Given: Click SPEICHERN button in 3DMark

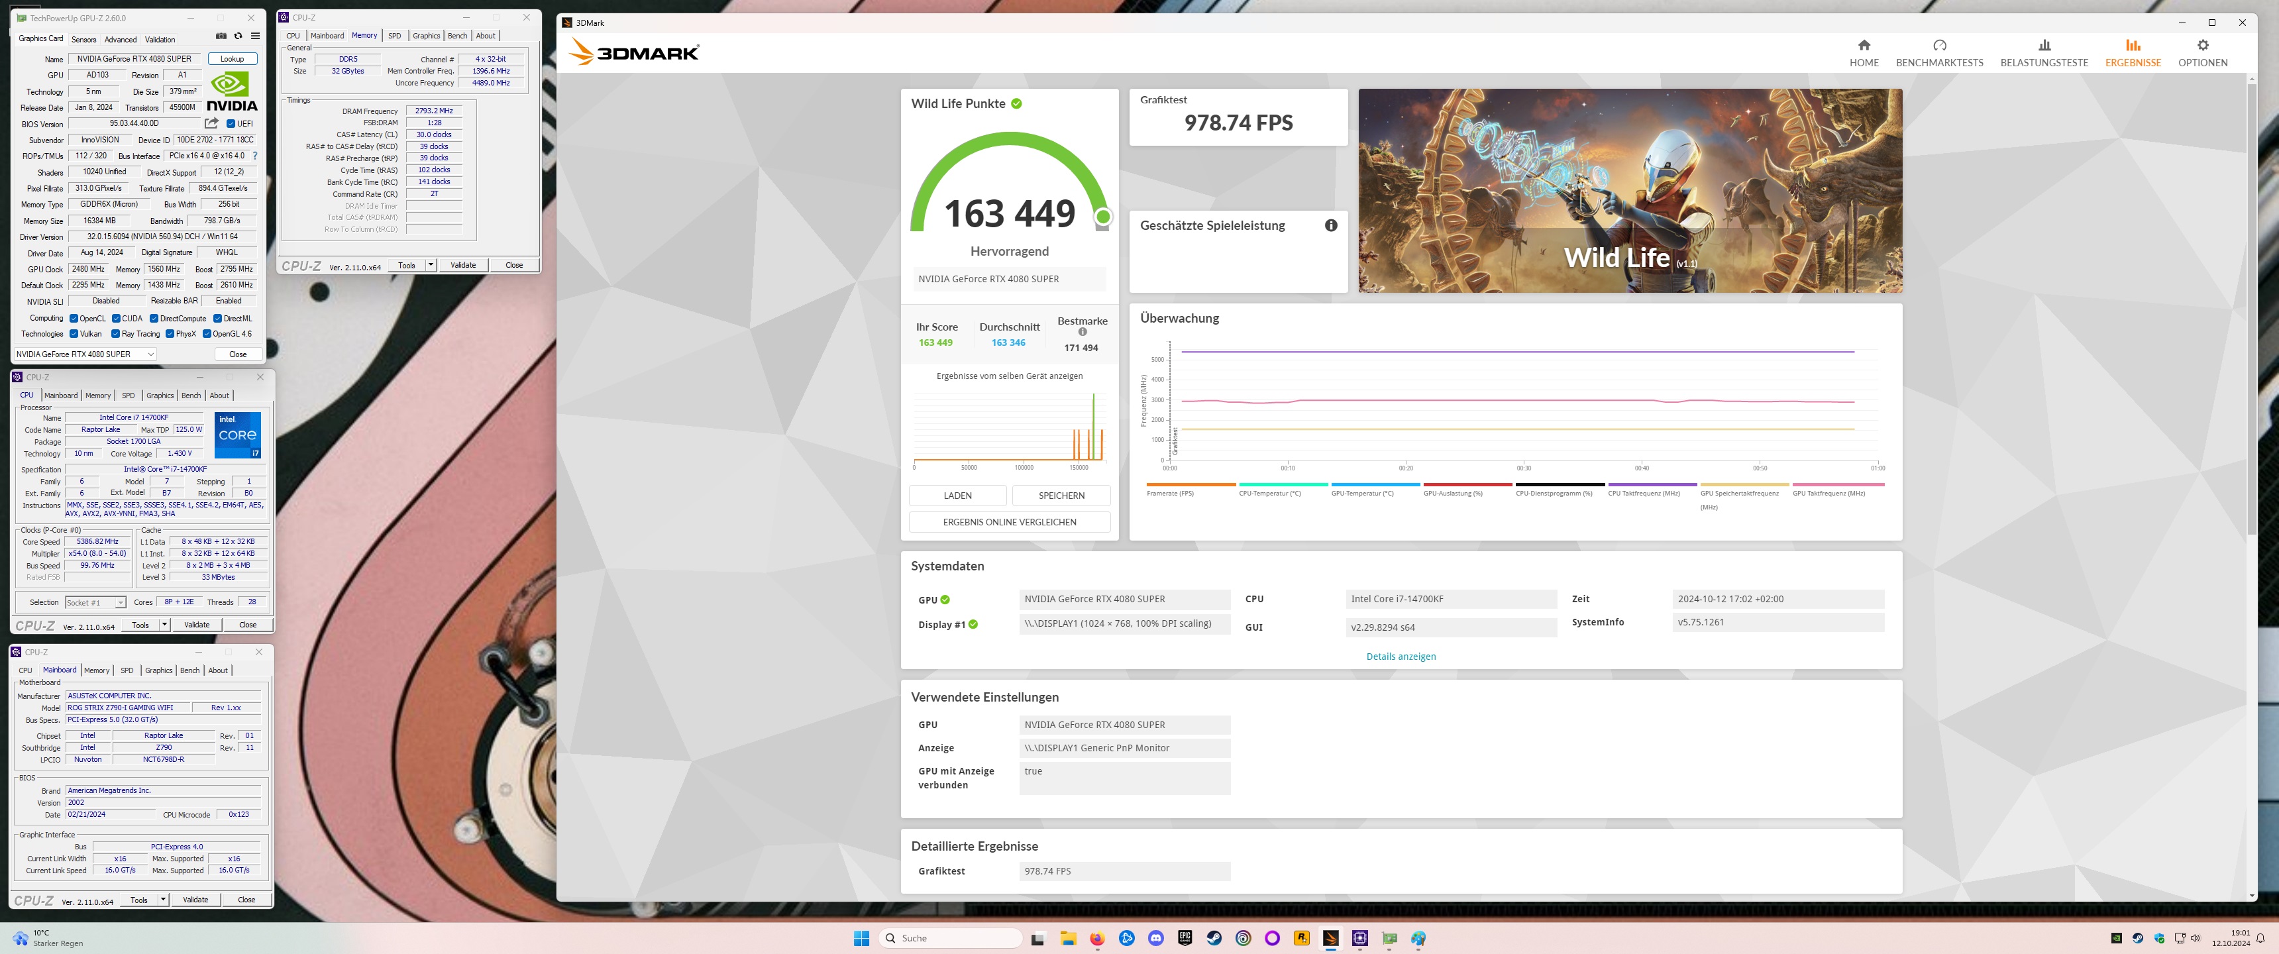Looking at the screenshot, I should pos(1061,496).
